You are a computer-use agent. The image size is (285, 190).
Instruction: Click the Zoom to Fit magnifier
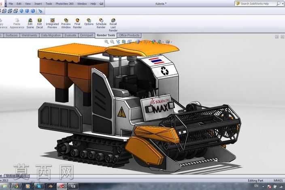[106, 42]
